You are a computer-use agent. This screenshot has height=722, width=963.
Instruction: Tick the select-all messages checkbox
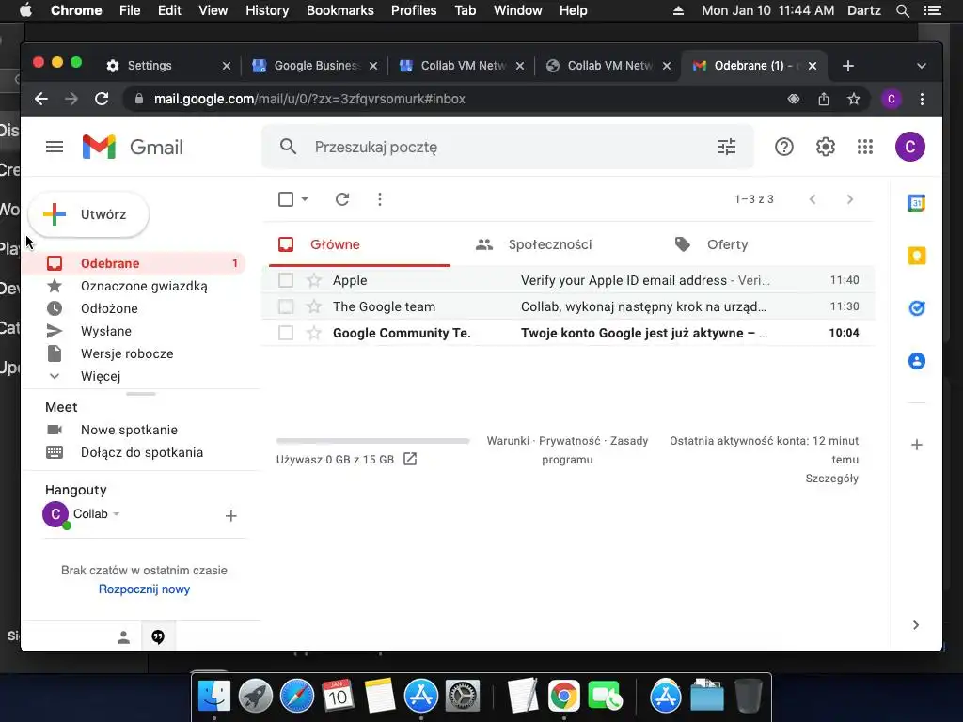pyautogui.click(x=286, y=199)
